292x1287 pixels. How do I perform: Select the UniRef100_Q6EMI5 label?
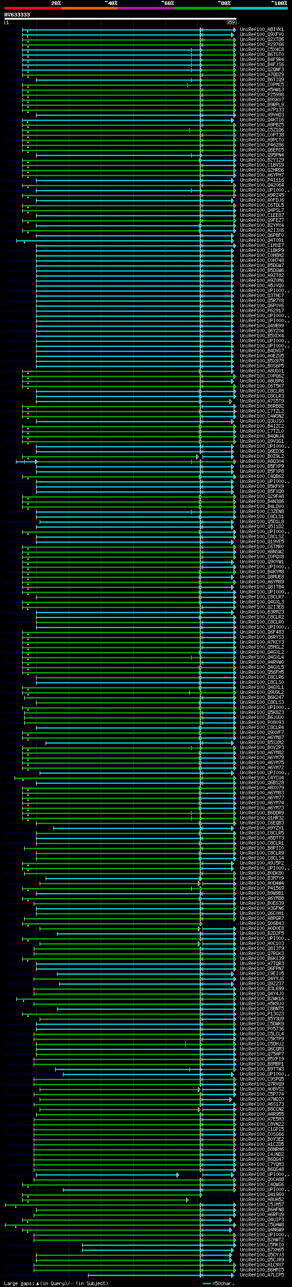261,150
